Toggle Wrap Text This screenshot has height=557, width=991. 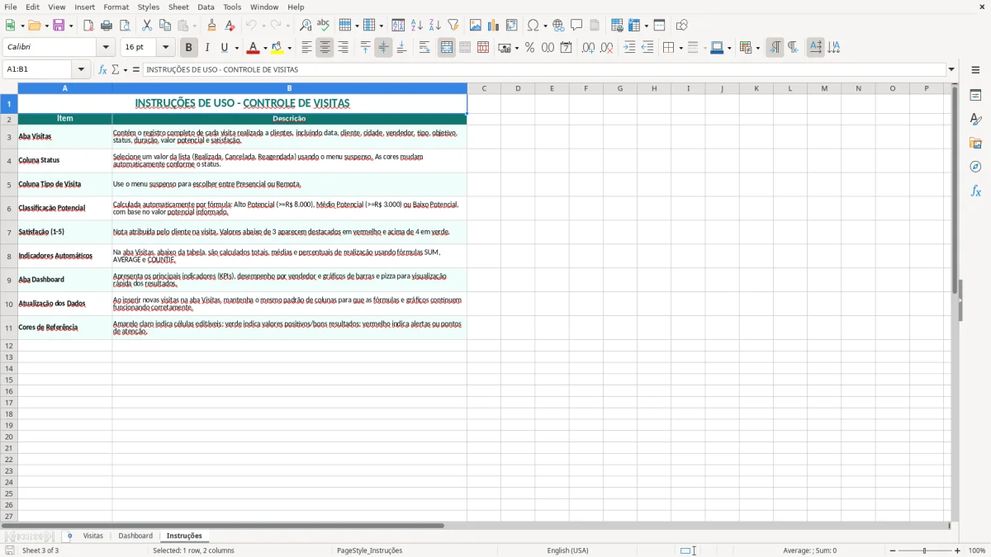pyautogui.click(x=424, y=48)
